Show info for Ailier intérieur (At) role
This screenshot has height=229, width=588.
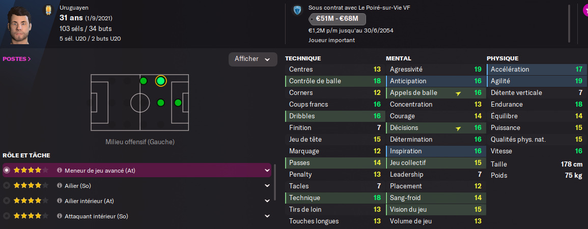[x=60, y=201]
